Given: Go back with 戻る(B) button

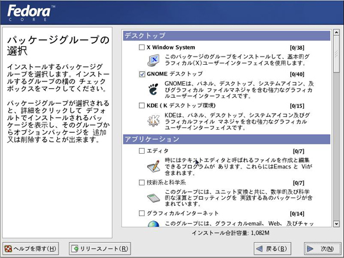Looking at the screenshot, I should (x=272, y=249).
